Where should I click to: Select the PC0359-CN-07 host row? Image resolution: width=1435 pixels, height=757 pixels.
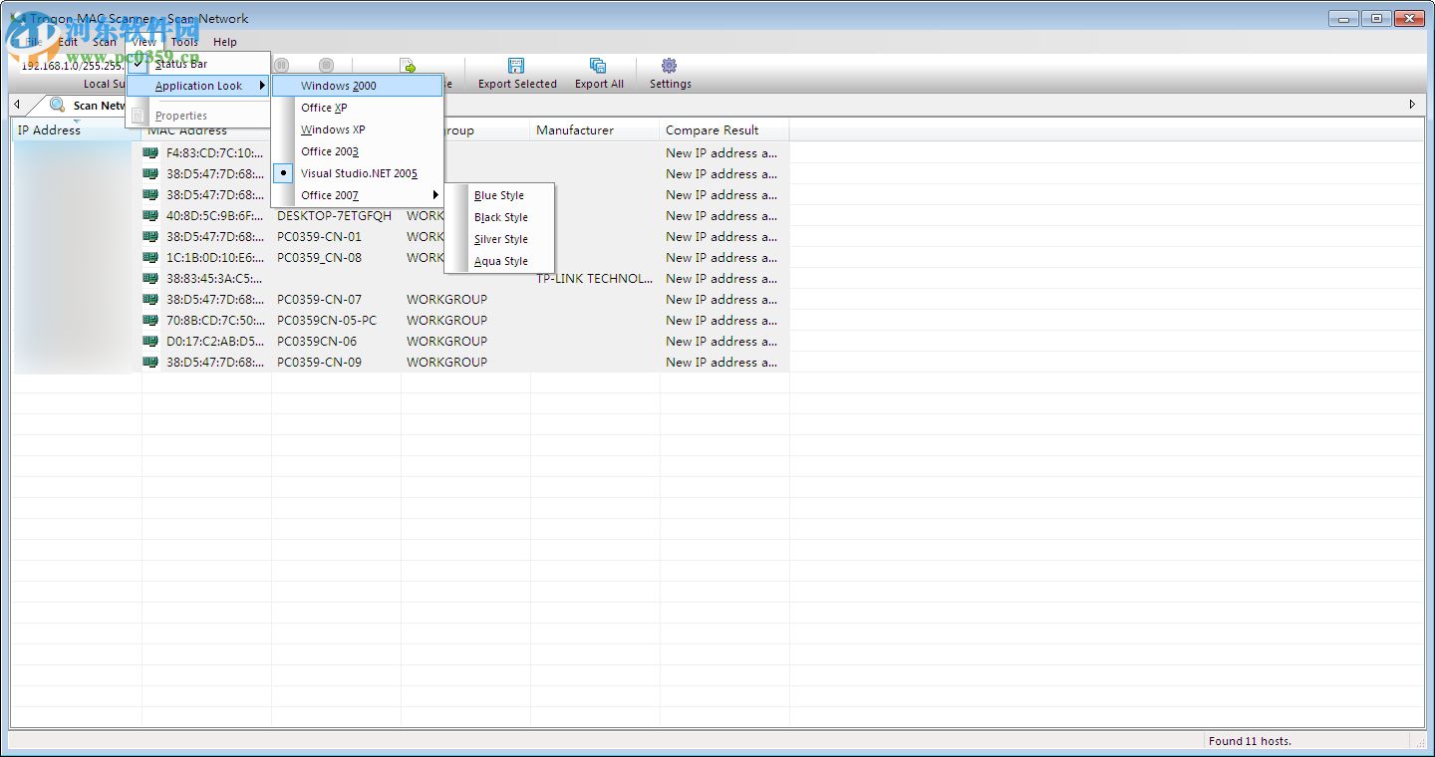319,299
